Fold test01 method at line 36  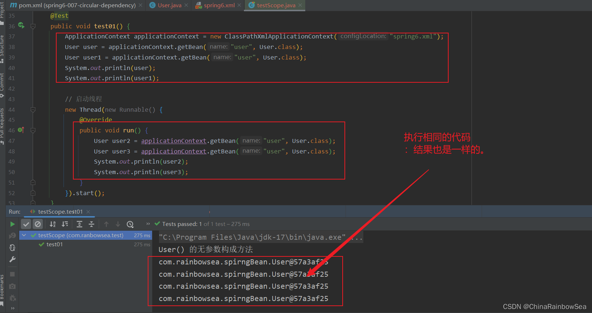(x=33, y=26)
